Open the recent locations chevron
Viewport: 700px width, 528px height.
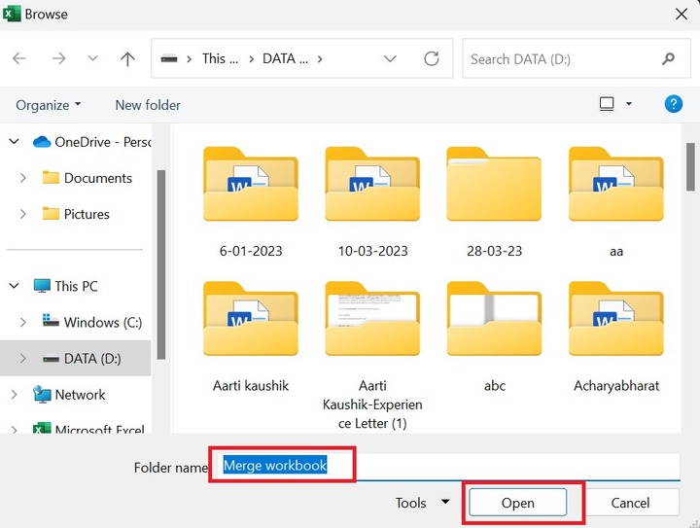92,58
